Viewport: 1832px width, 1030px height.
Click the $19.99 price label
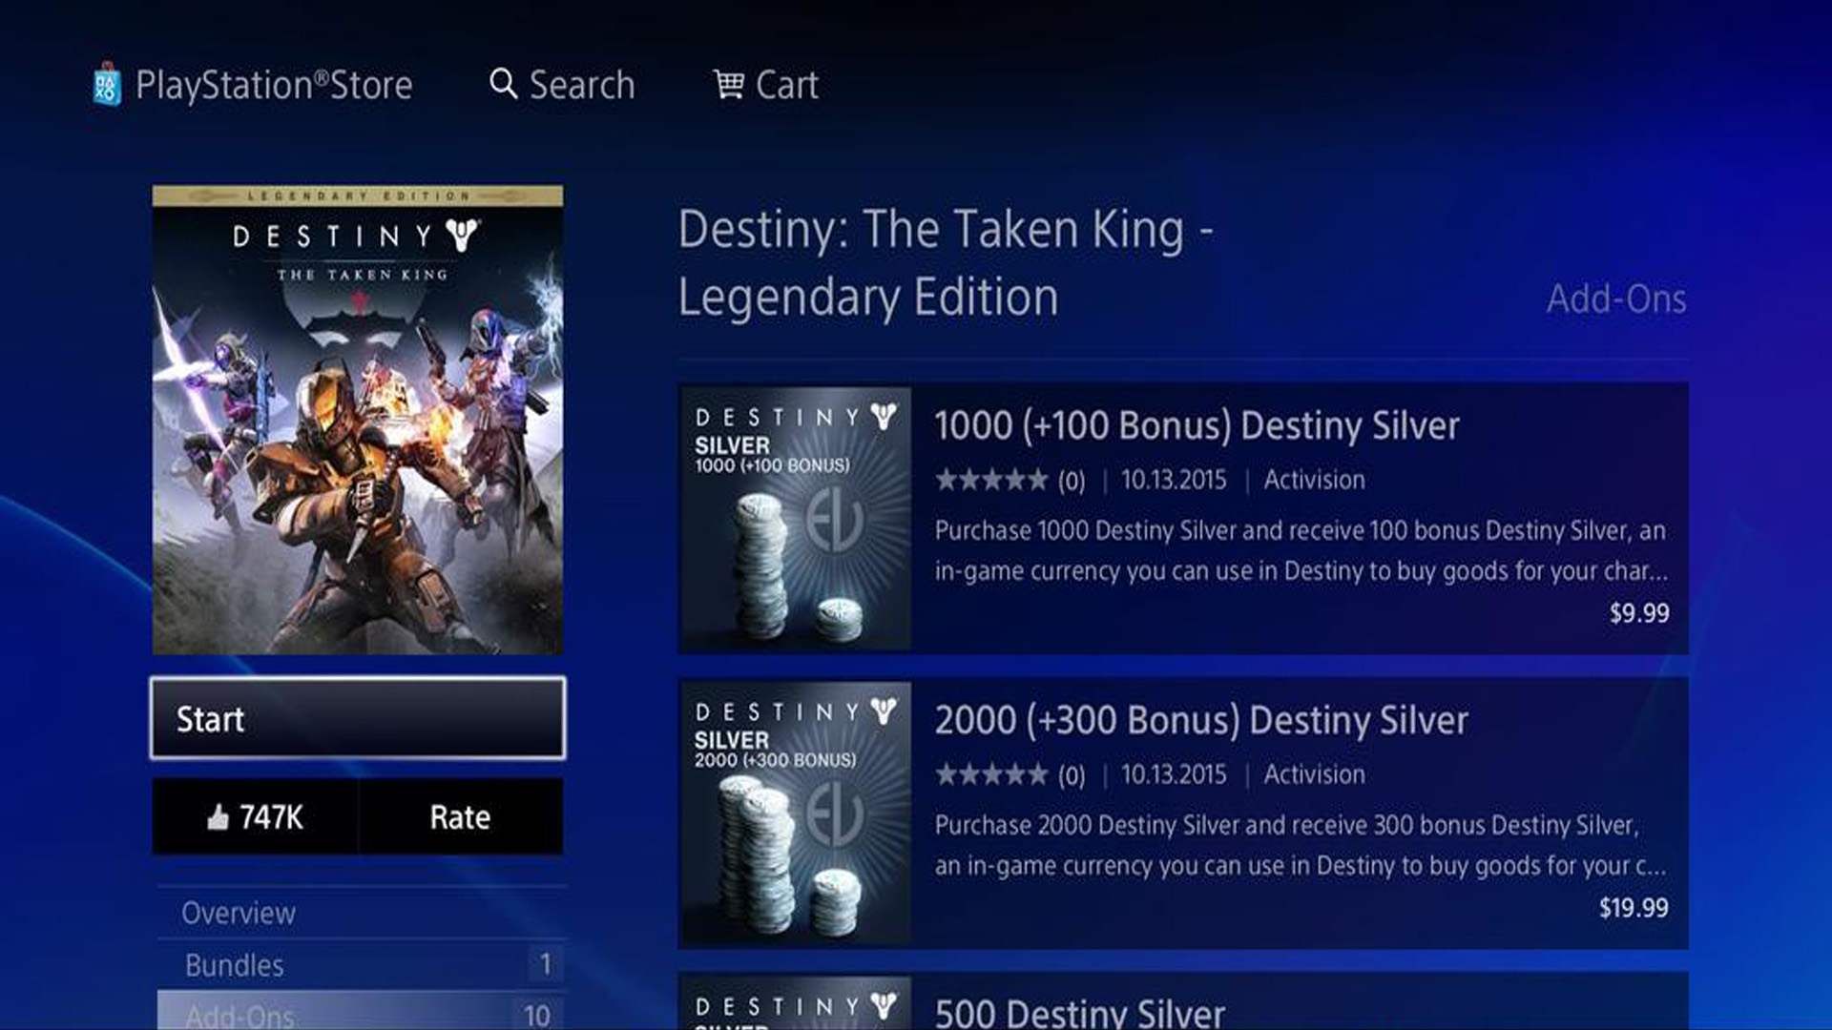coord(1634,908)
